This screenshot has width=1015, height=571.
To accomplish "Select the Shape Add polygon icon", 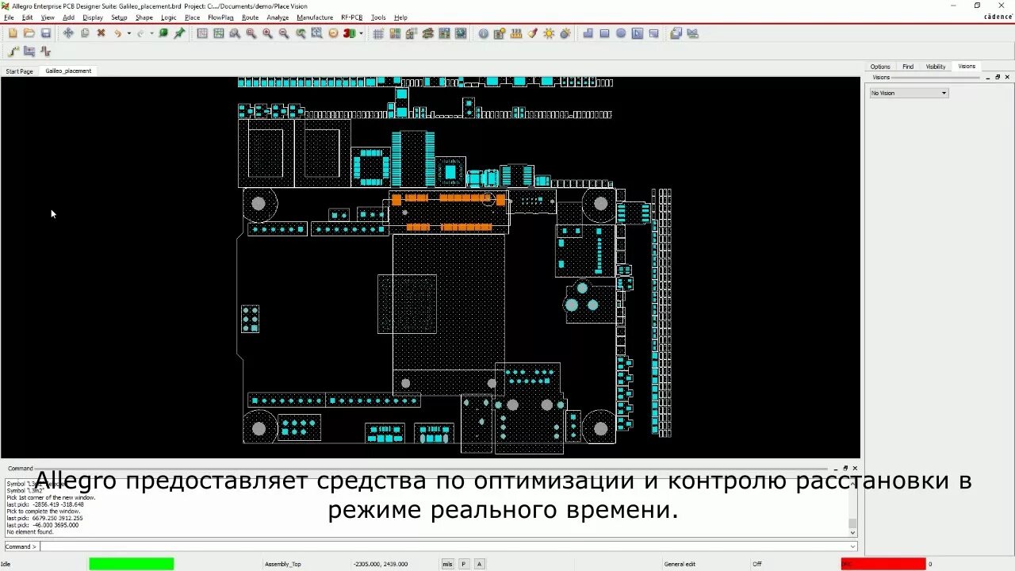I will click(x=588, y=33).
